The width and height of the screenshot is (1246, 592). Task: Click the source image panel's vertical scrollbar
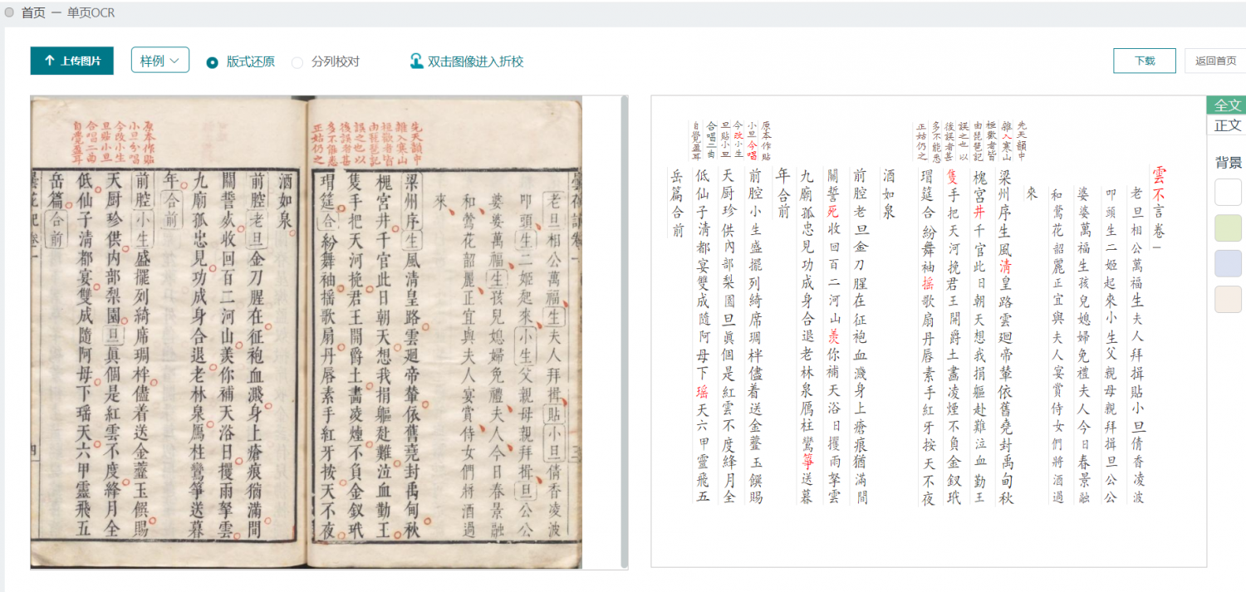[625, 332]
